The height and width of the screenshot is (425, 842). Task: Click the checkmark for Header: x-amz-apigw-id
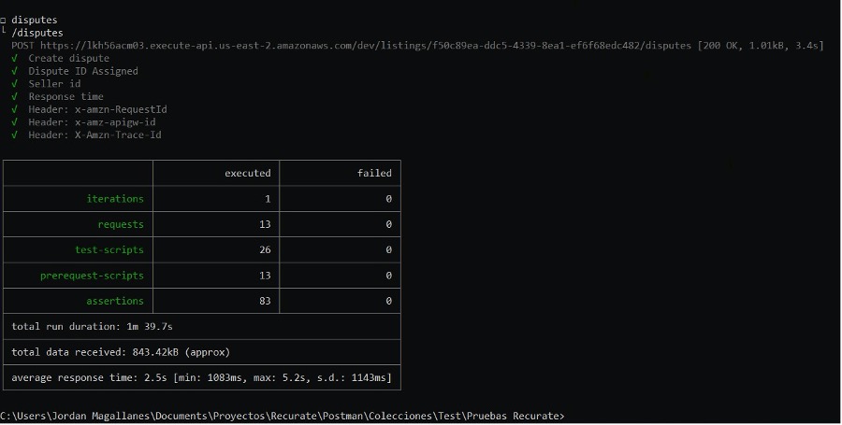[14, 122]
